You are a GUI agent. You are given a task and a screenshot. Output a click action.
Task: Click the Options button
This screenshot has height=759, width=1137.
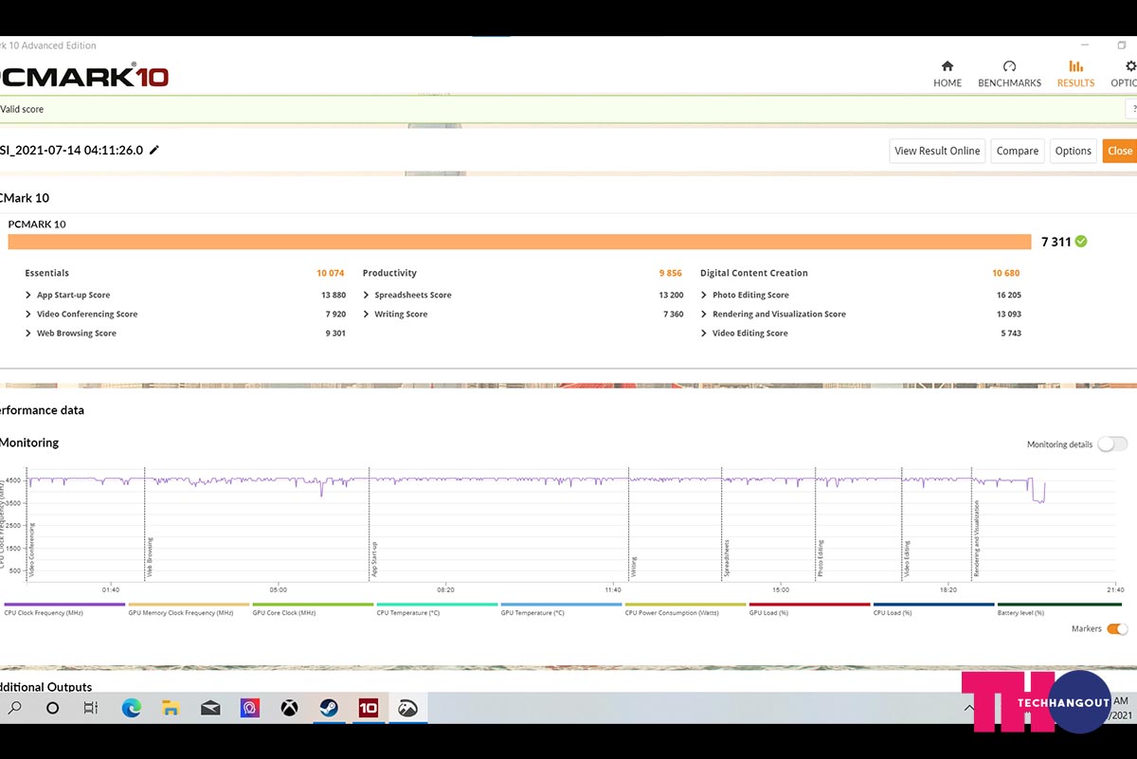click(1073, 151)
